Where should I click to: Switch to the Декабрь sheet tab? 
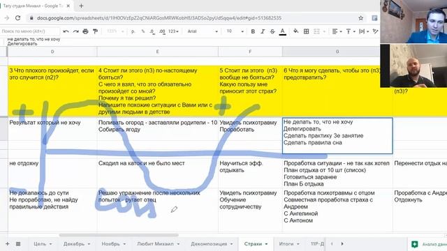click(x=74, y=244)
